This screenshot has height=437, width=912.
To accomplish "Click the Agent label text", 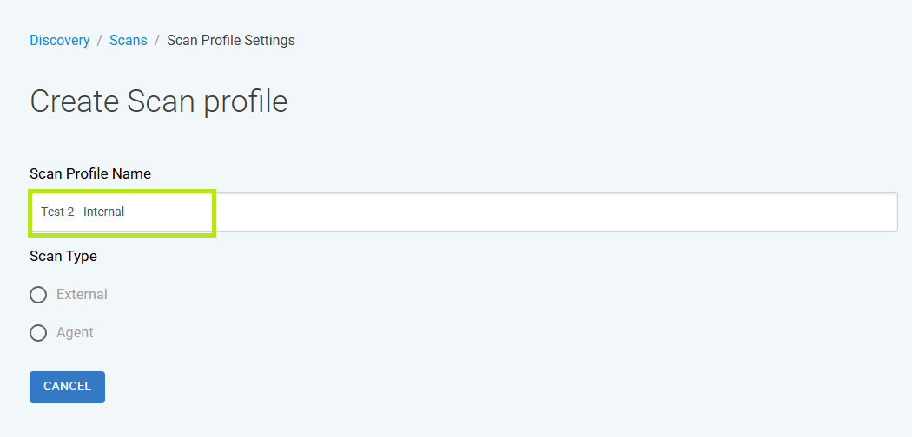I will tap(75, 333).
